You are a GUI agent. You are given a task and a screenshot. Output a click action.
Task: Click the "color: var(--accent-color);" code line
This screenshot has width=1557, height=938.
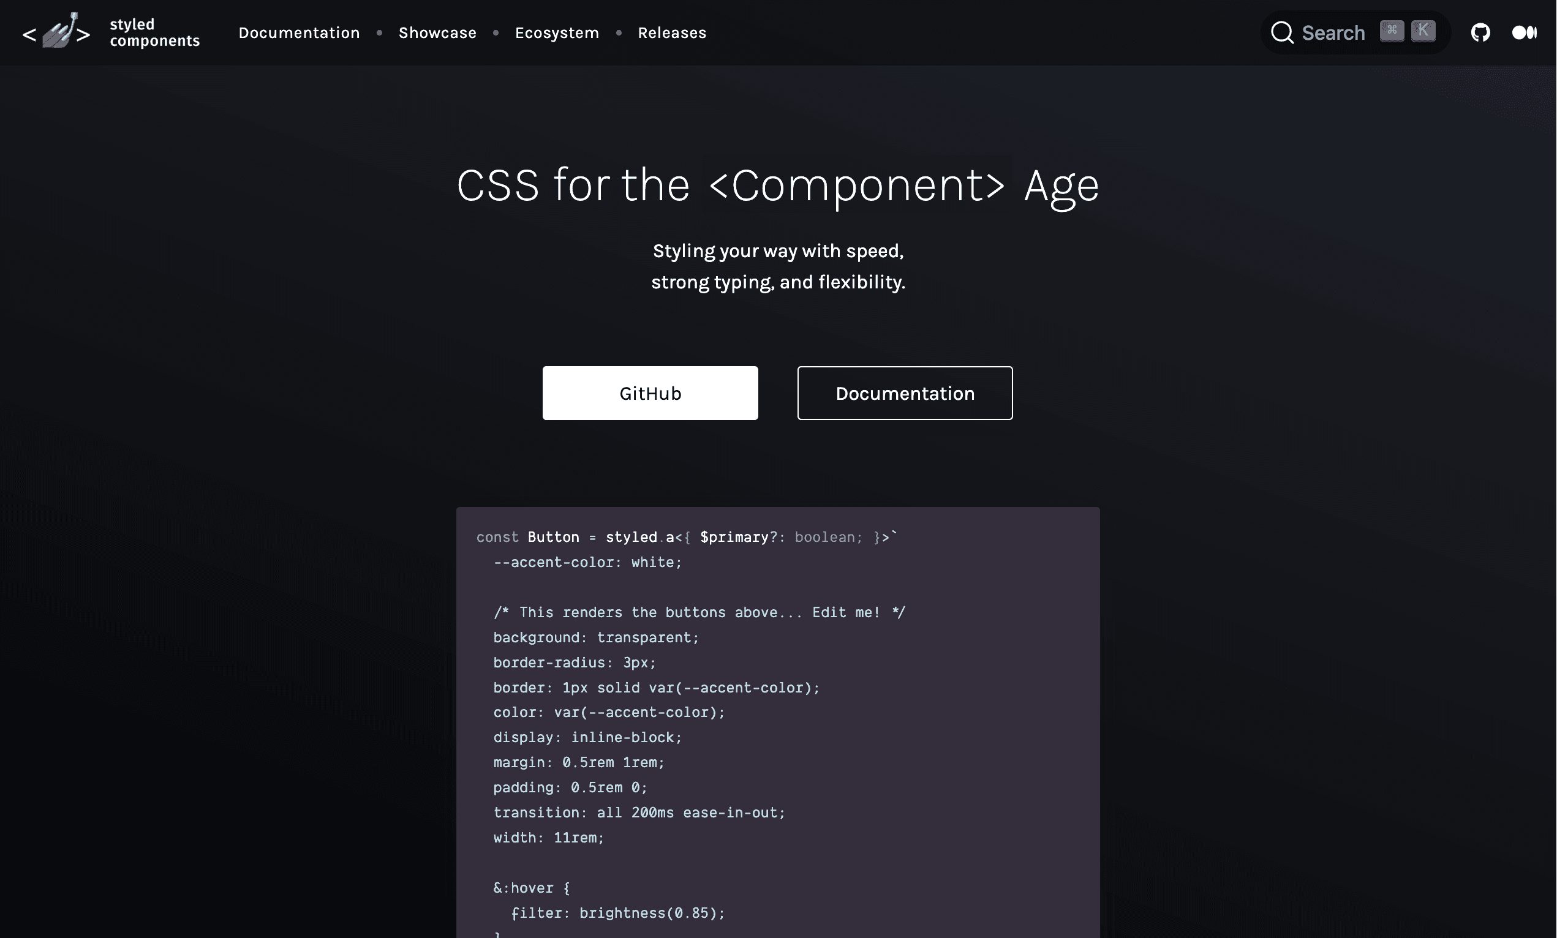click(x=609, y=712)
